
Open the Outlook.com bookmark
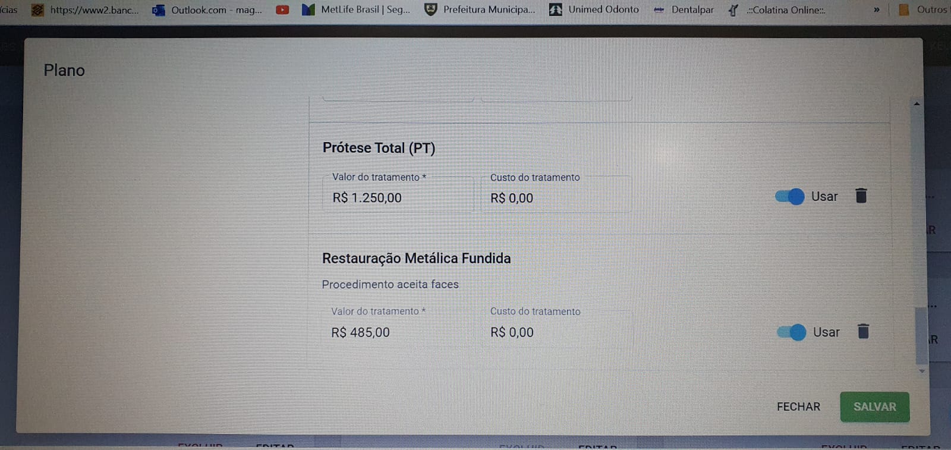[207, 10]
